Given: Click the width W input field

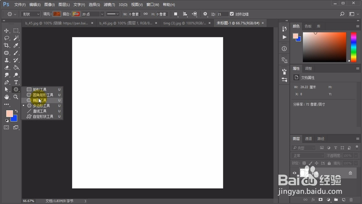Looking at the screenshot, I should (x=134, y=14).
